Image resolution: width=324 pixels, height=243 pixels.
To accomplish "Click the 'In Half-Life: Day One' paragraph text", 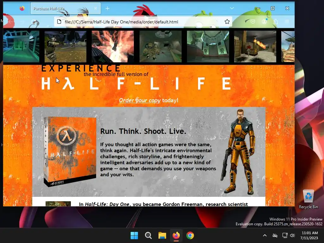I will pos(163,204).
